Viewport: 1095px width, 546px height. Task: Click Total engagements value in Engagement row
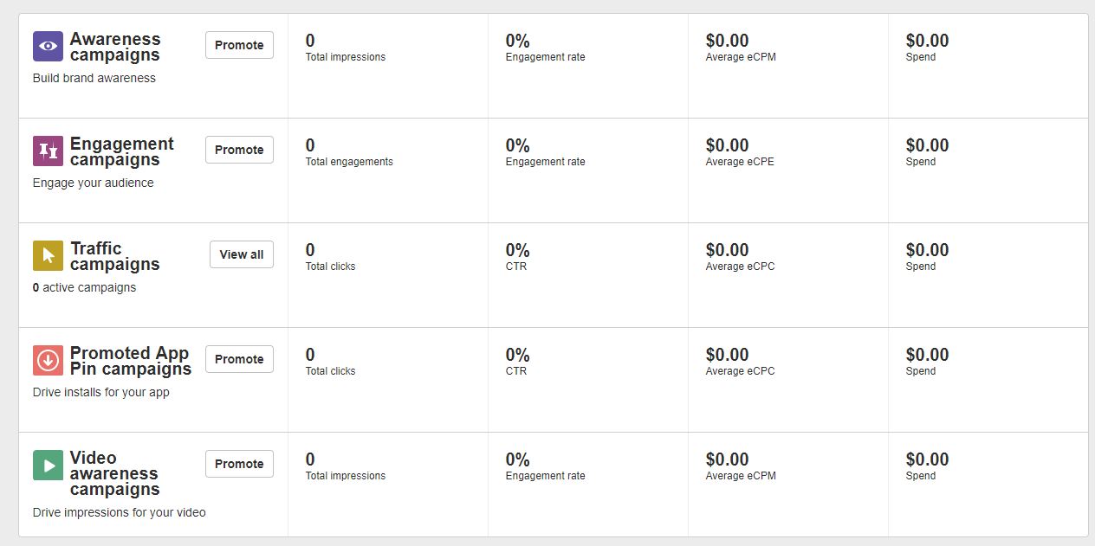coord(310,145)
